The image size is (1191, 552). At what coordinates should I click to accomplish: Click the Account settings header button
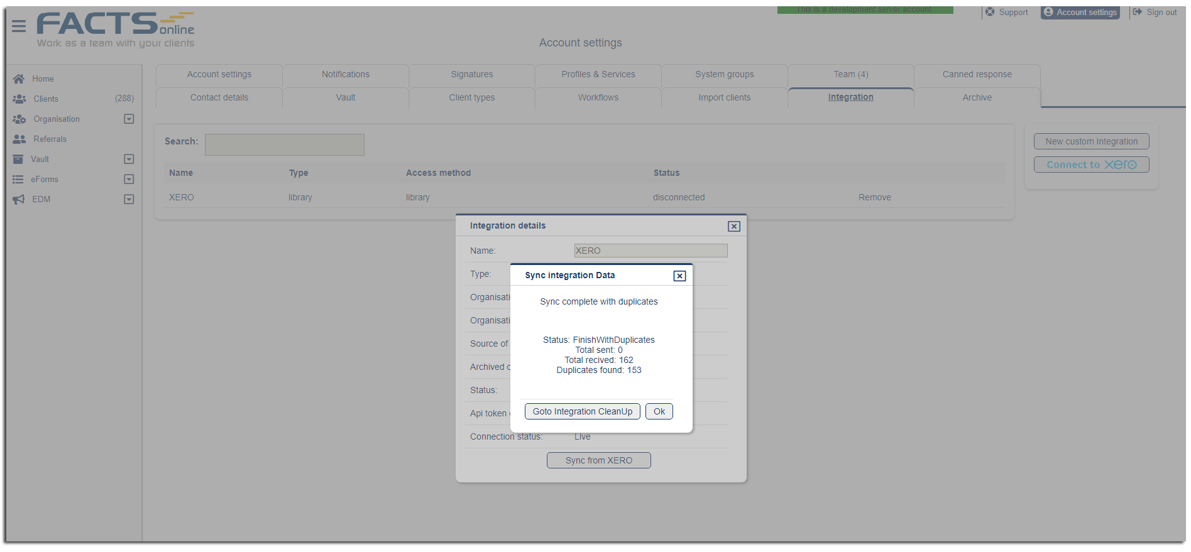pos(1080,12)
